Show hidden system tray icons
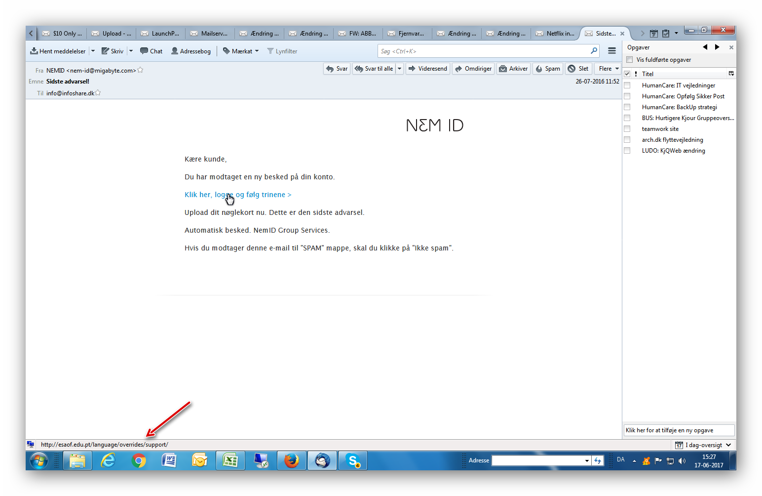Image resolution: width=762 pixels, height=496 pixels. [x=634, y=461]
